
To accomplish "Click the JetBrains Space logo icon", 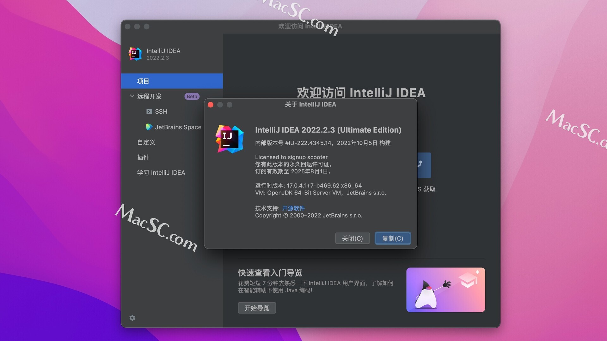I will [149, 127].
